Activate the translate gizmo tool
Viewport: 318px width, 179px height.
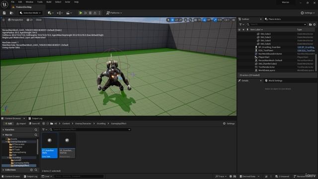172,20
